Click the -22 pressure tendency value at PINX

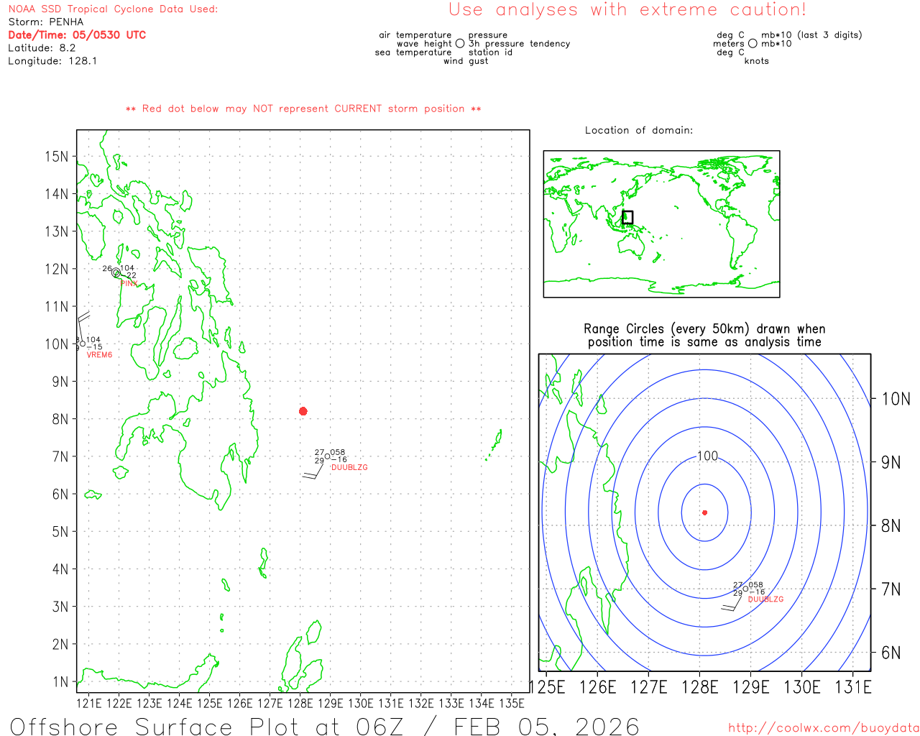[129, 275]
